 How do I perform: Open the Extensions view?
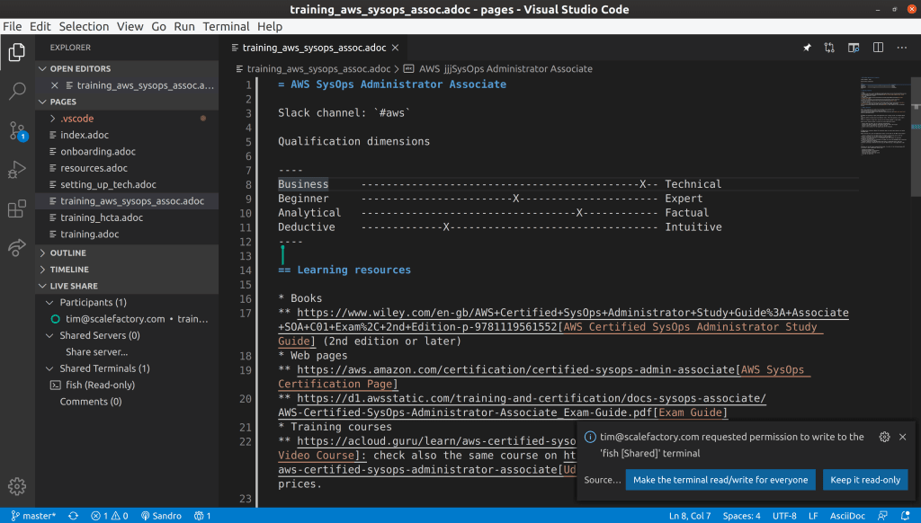coord(17,208)
